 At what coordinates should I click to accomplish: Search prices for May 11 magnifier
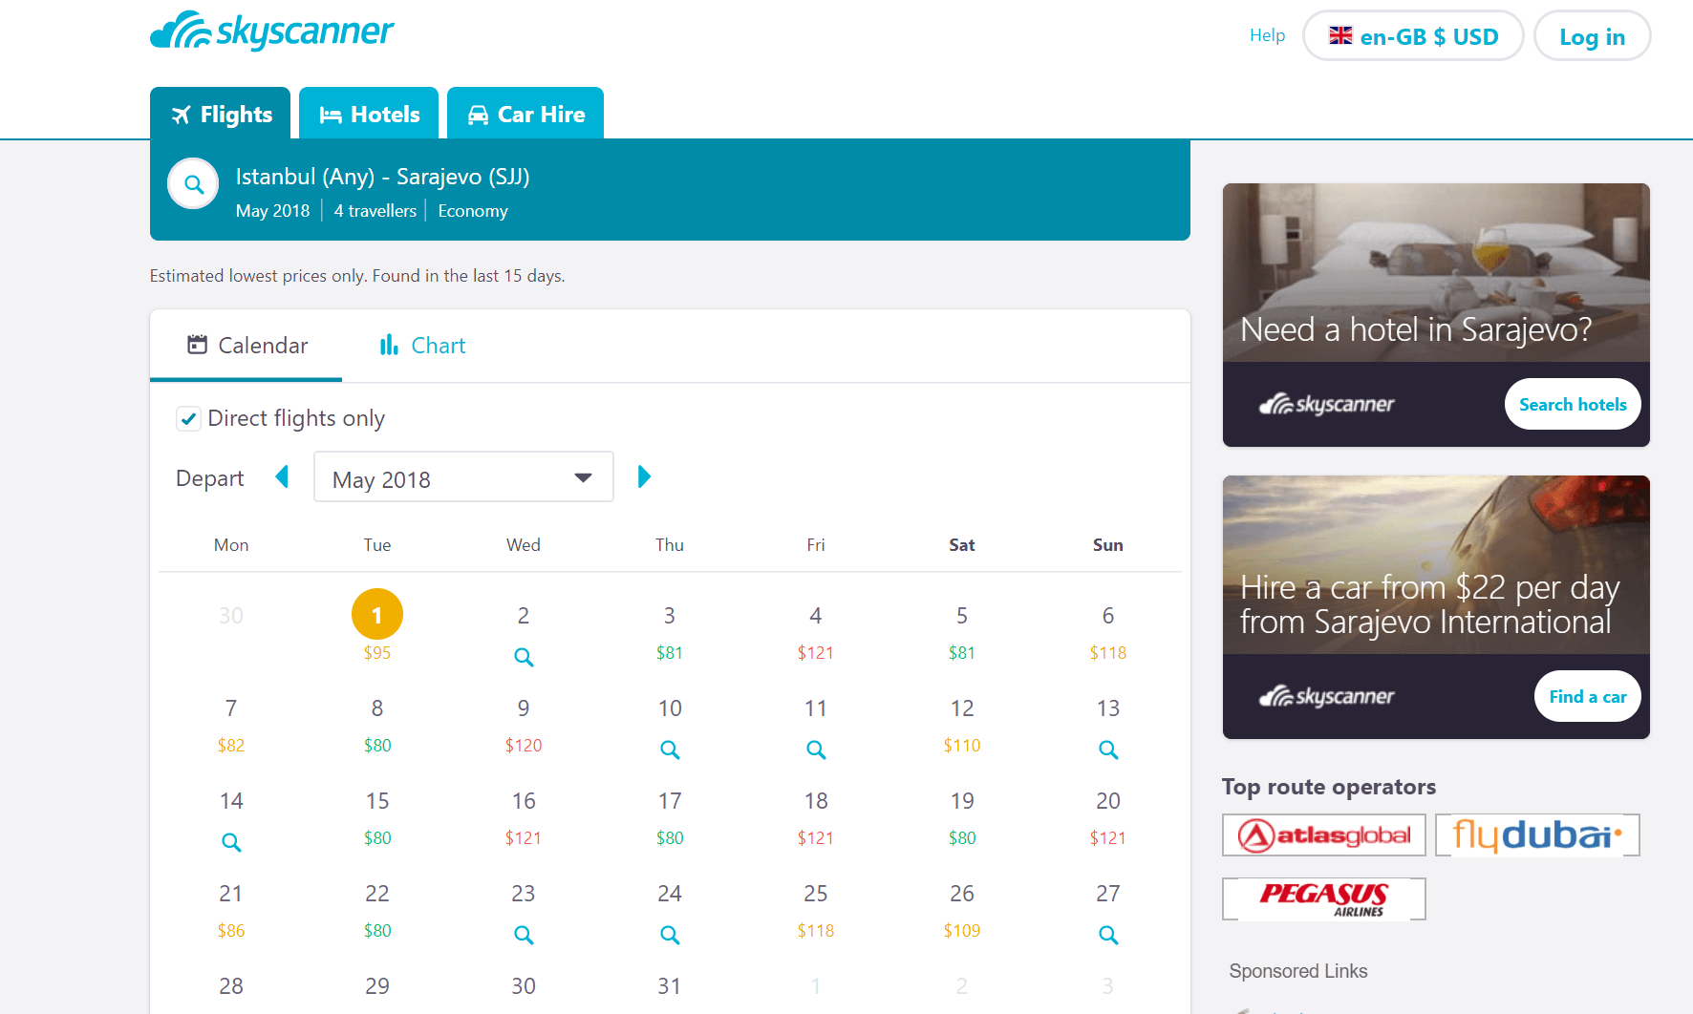(x=816, y=750)
